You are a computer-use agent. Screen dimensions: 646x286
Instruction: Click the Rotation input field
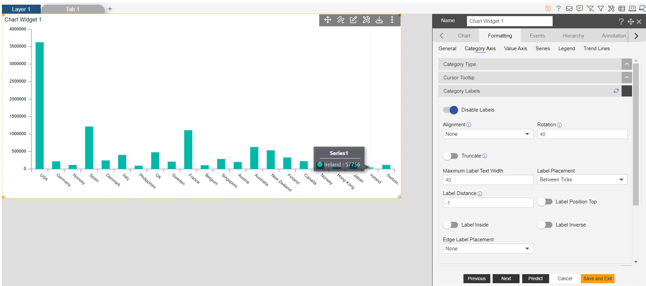(x=582, y=134)
